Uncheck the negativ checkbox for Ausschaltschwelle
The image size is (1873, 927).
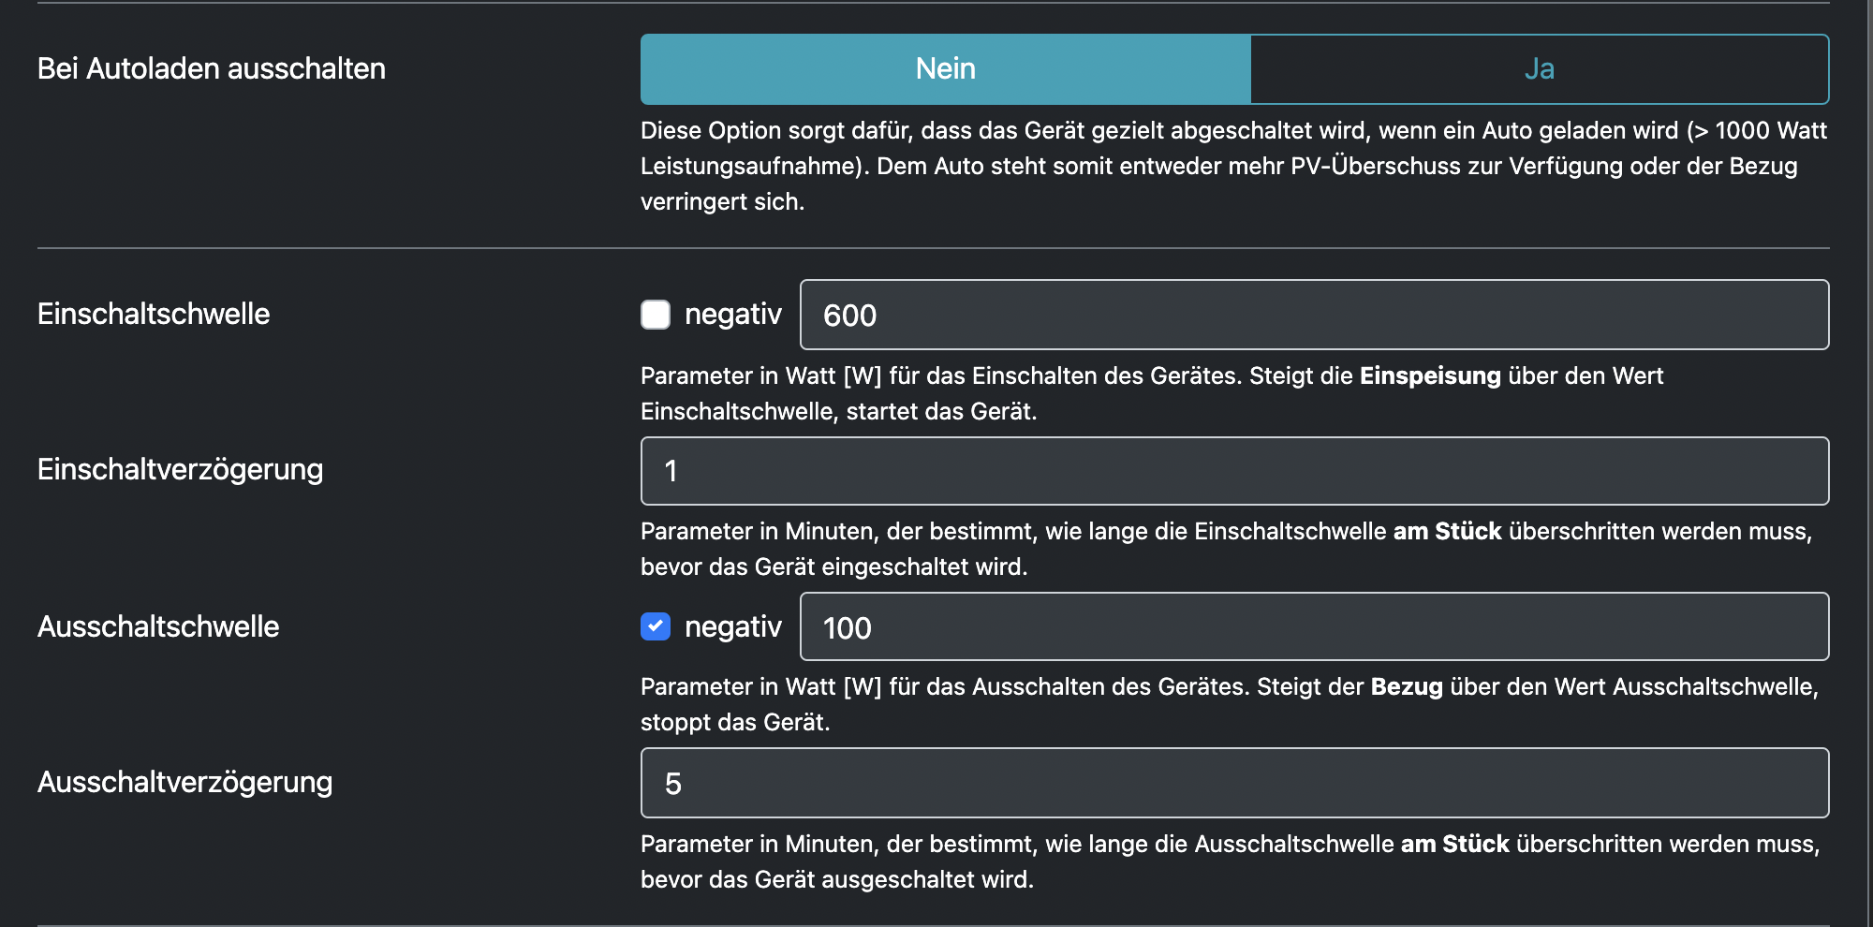(656, 626)
